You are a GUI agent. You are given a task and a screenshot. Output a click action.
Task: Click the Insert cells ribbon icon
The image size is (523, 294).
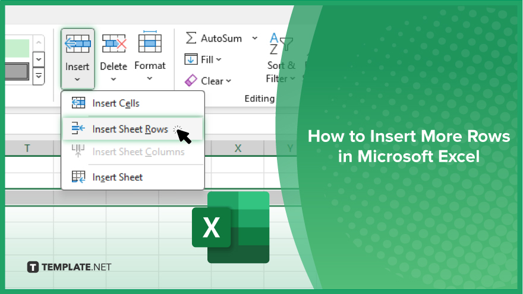coord(78,44)
